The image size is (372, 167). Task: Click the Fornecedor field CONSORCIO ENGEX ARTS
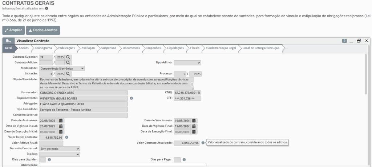pyautogui.click(x=83, y=93)
